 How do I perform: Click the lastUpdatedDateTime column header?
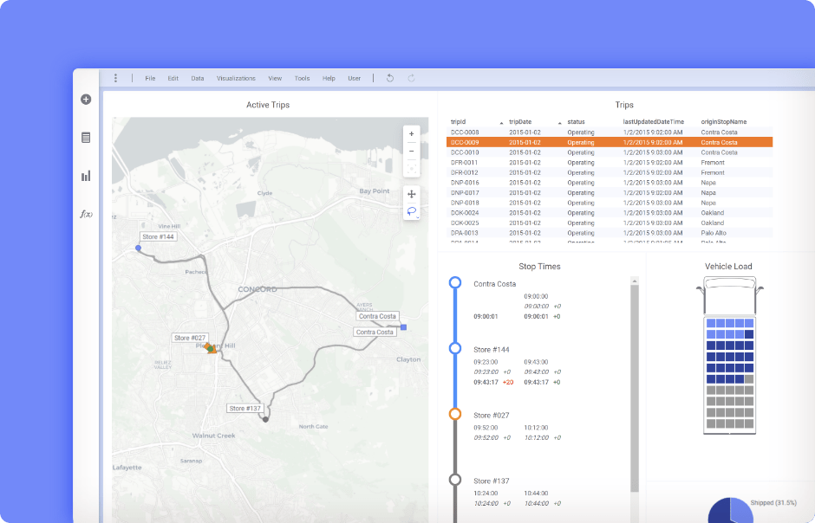pos(654,122)
